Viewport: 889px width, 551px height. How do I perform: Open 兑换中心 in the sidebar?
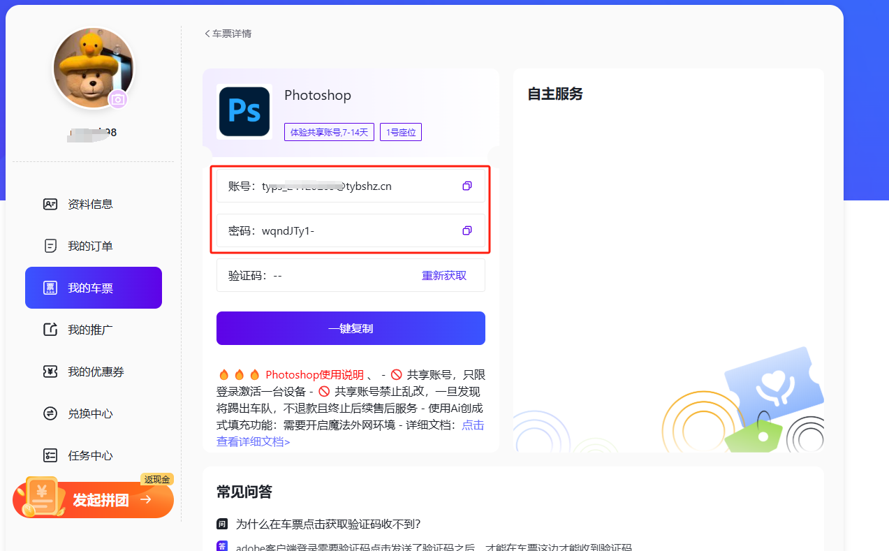[90, 413]
